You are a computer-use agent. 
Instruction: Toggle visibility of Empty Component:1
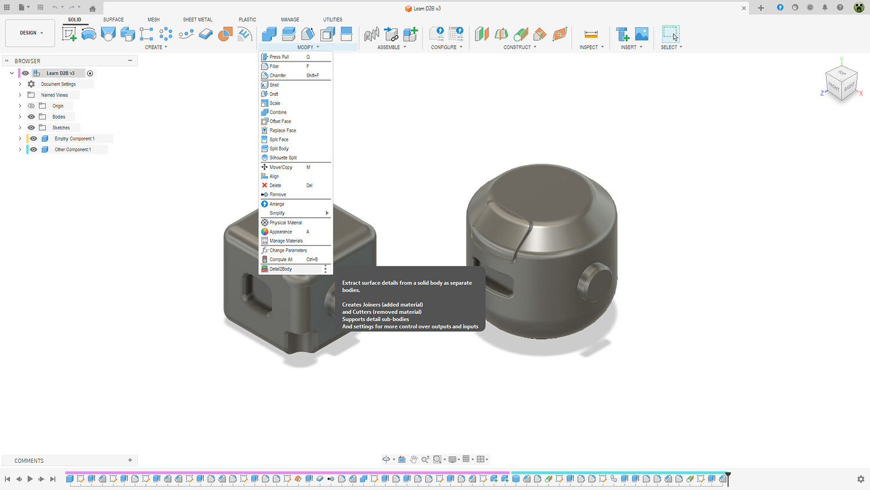pos(34,139)
